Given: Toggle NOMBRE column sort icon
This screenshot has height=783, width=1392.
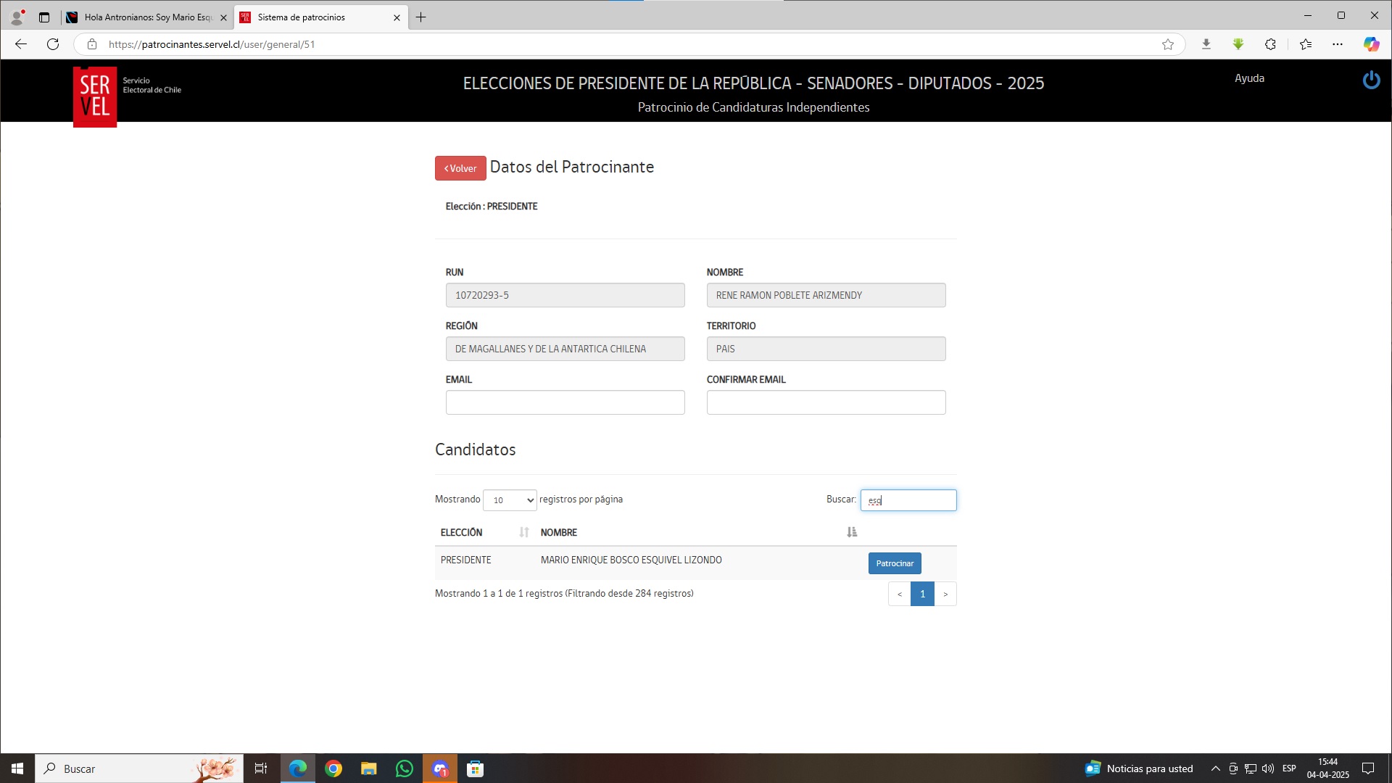Looking at the screenshot, I should click(852, 532).
